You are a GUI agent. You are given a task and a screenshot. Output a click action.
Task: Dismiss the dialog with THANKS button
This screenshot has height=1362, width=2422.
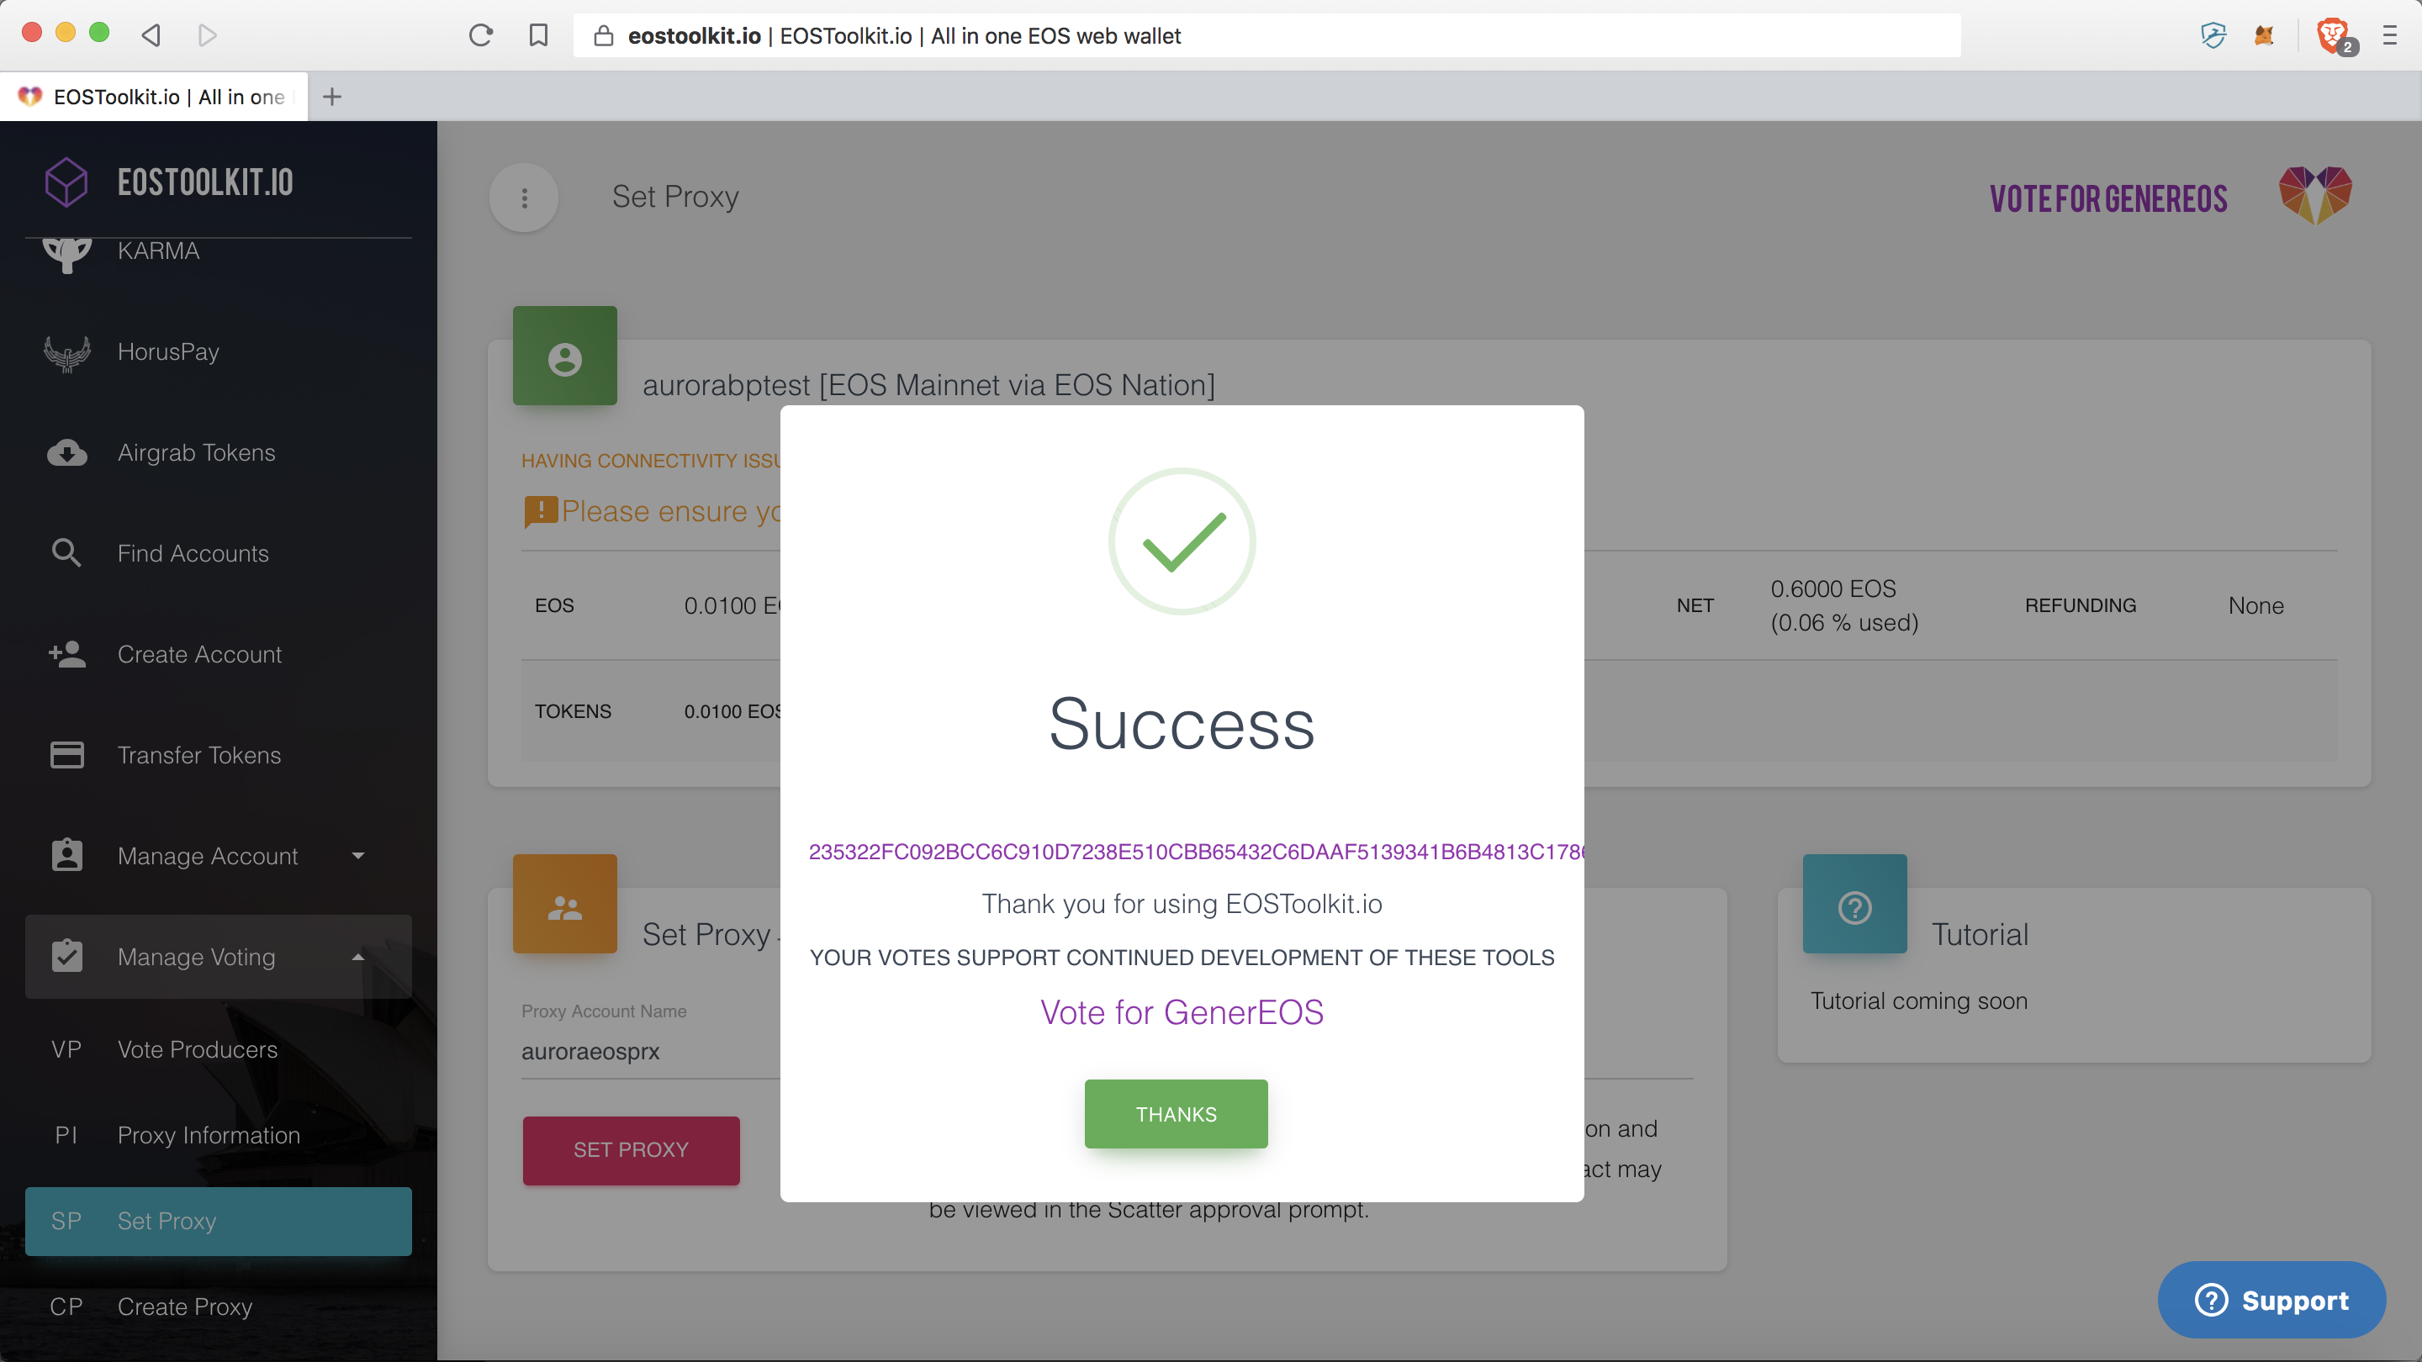pyautogui.click(x=1176, y=1114)
